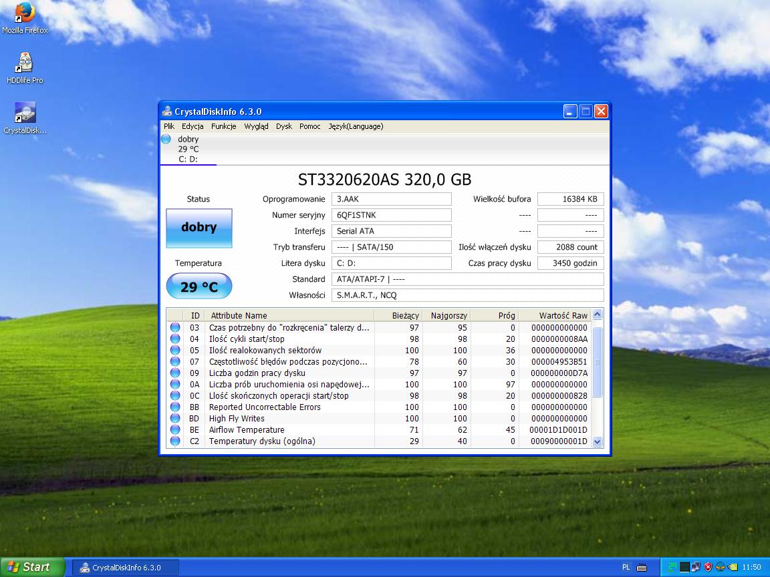Viewport: 770px width, 577px height.
Task: Click the 29 °C temperature button
Action: click(x=199, y=286)
